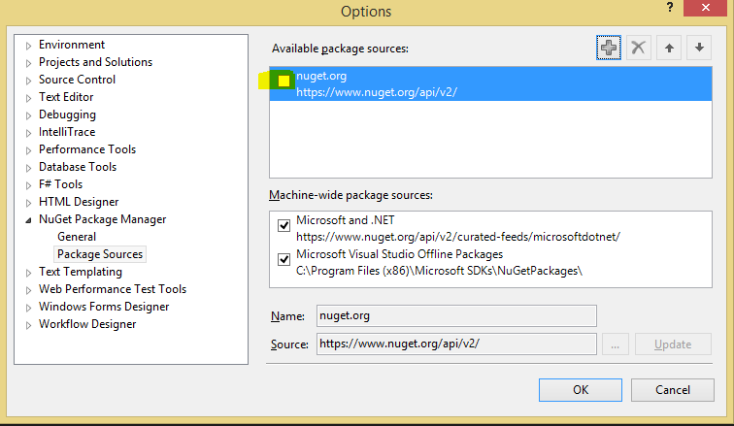The height and width of the screenshot is (426, 734).
Task: Expand the Windows Forms Designer node
Action: pyautogui.click(x=28, y=308)
